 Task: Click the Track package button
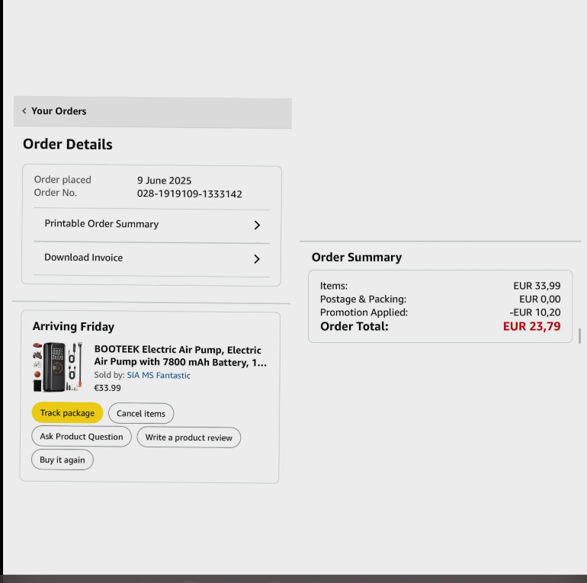coord(67,413)
